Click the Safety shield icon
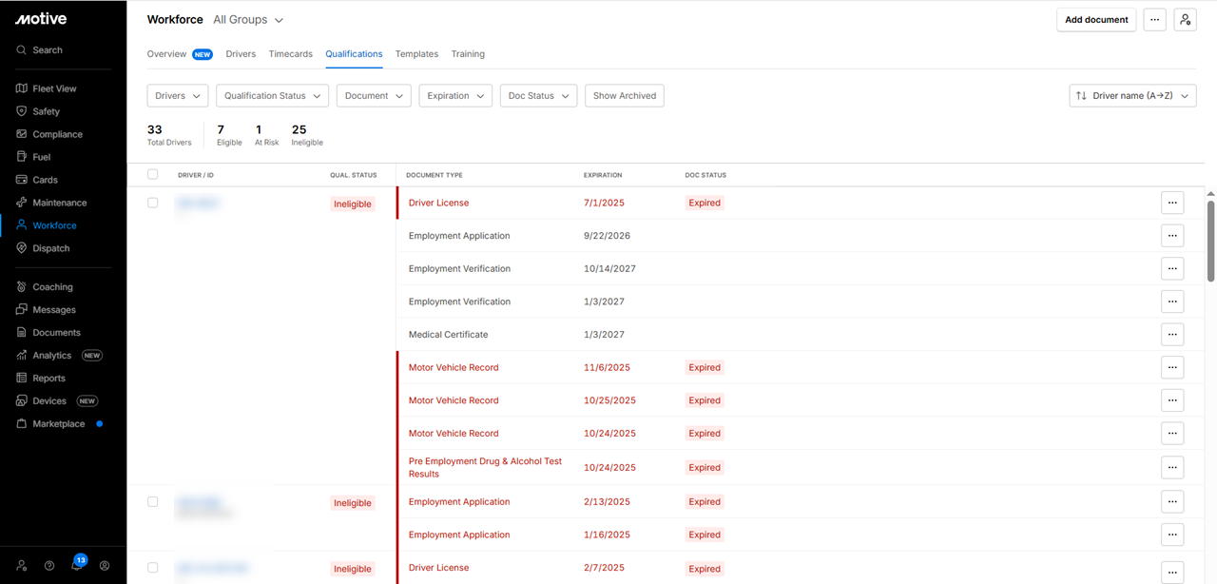This screenshot has width=1217, height=584. click(22, 111)
